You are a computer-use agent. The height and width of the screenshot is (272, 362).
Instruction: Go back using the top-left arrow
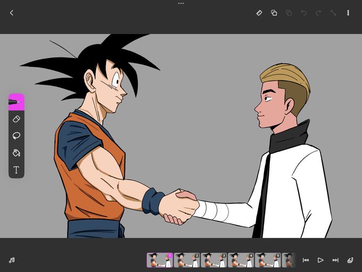point(12,13)
